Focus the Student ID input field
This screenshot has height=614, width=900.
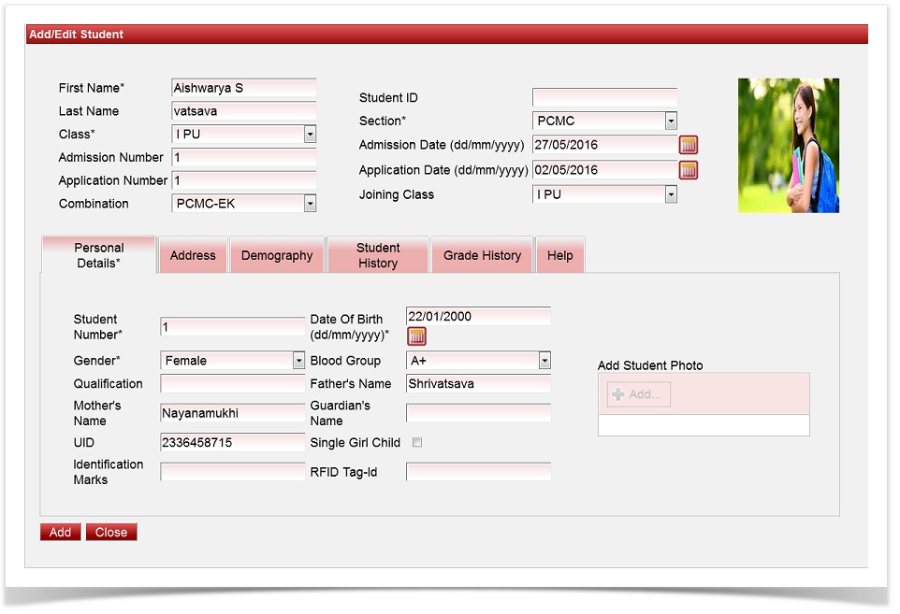[x=604, y=98]
